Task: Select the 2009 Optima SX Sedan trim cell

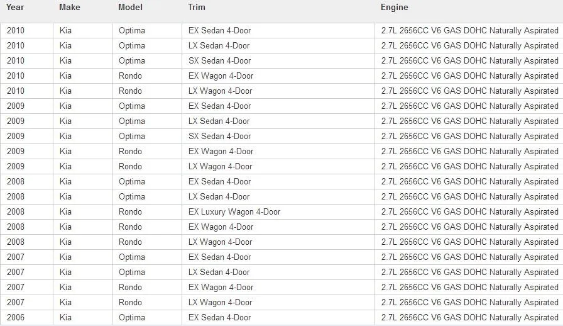Action: [278, 137]
